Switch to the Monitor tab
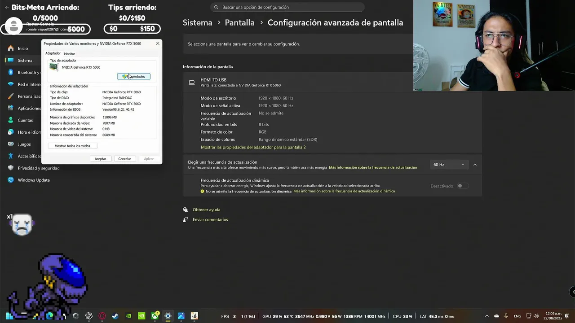The height and width of the screenshot is (323, 575). pos(69,54)
